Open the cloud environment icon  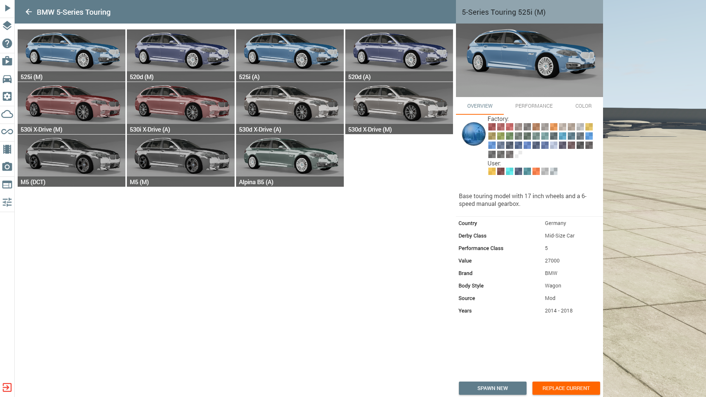(x=7, y=114)
